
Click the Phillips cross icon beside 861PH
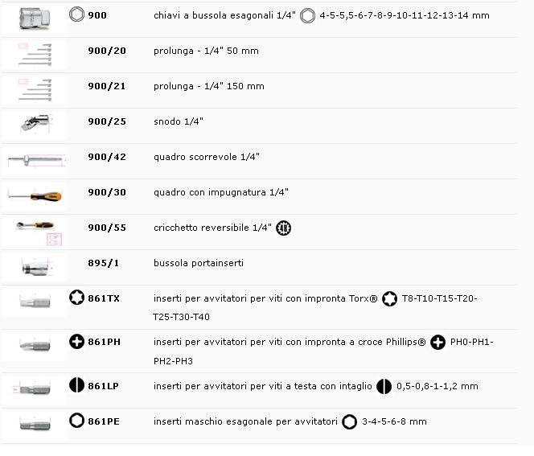(x=76, y=342)
